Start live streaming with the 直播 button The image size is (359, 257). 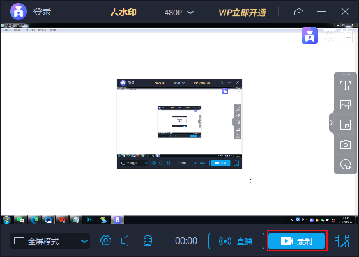236,241
